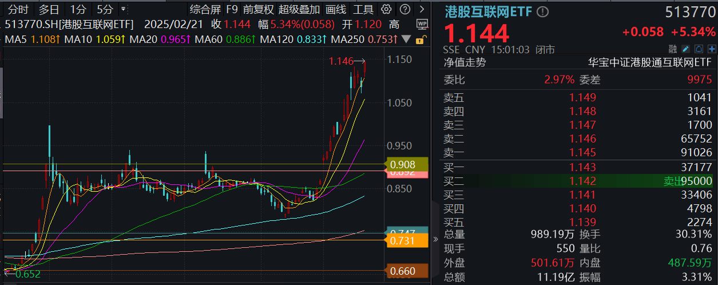Click the info icon beside 港股互联网ETF title

coord(542,11)
